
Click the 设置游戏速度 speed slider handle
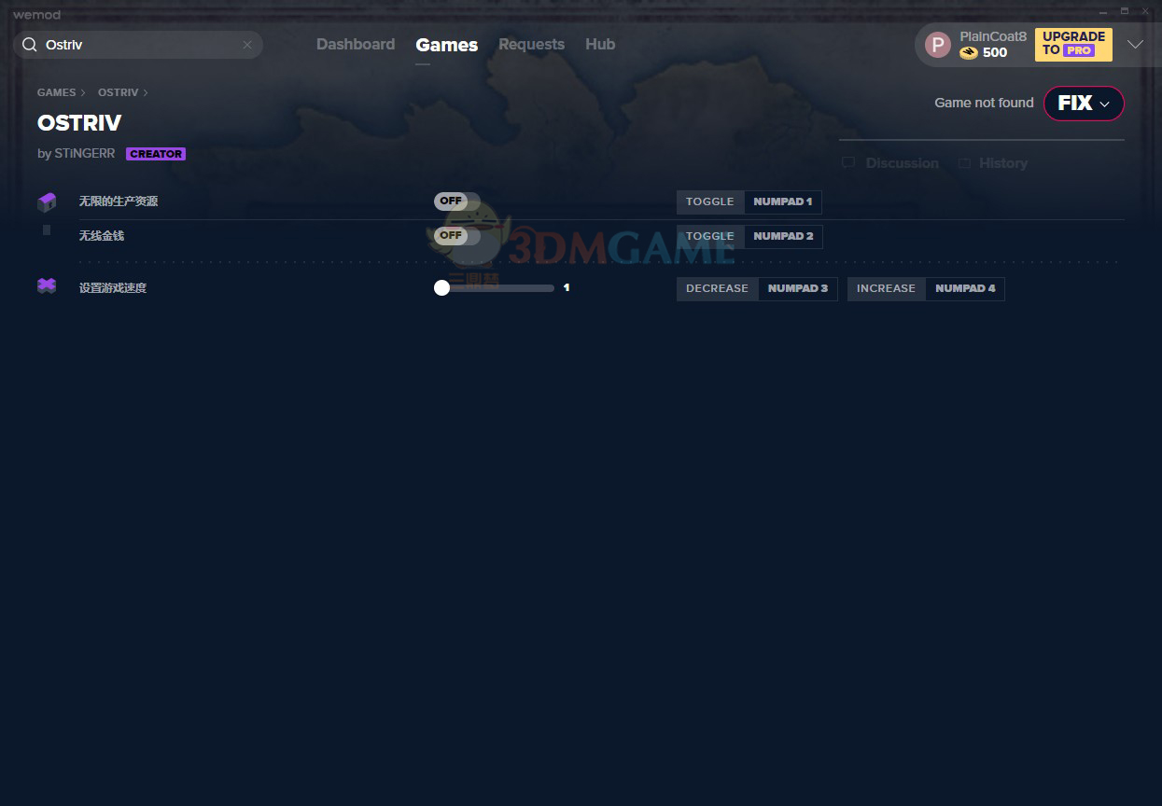click(x=442, y=288)
